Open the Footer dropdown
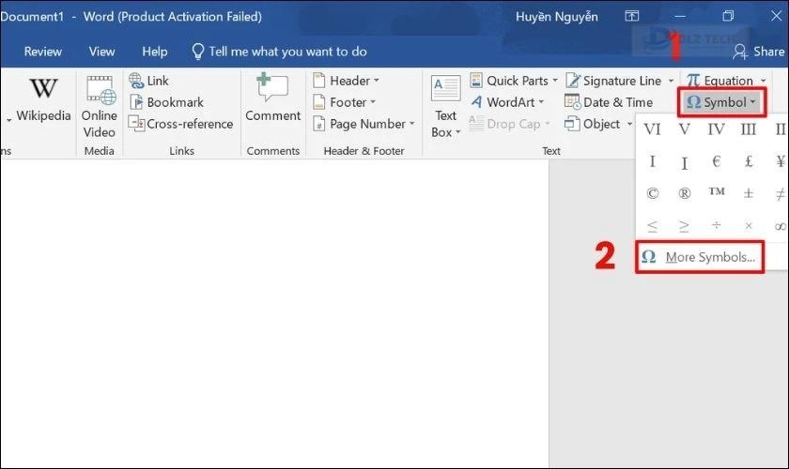 click(344, 102)
